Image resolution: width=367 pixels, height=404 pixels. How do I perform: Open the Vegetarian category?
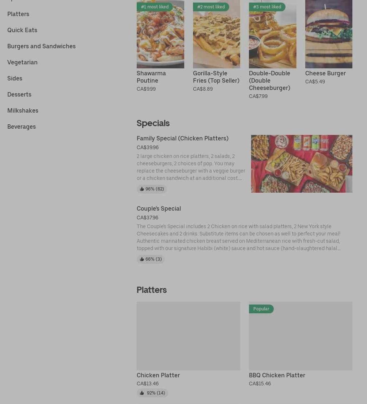pyautogui.click(x=22, y=63)
